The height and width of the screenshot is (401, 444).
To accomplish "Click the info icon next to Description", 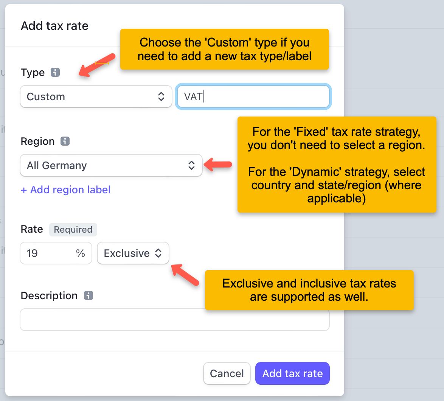I will 88,296.
